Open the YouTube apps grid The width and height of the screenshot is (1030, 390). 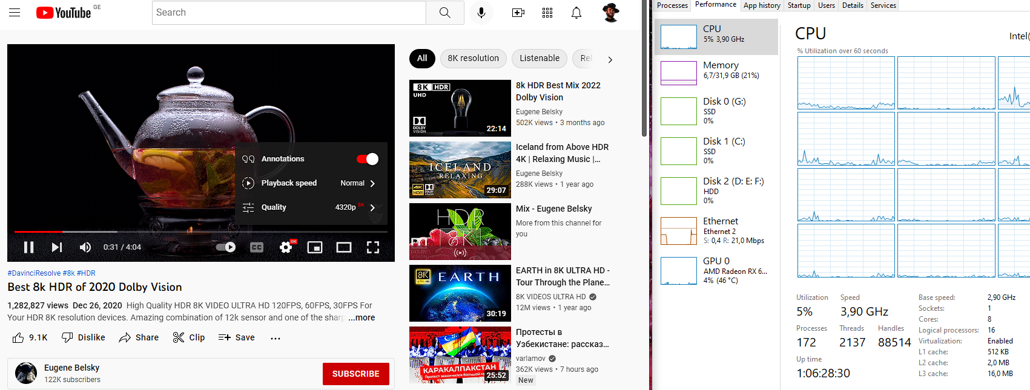coord(547,13)
